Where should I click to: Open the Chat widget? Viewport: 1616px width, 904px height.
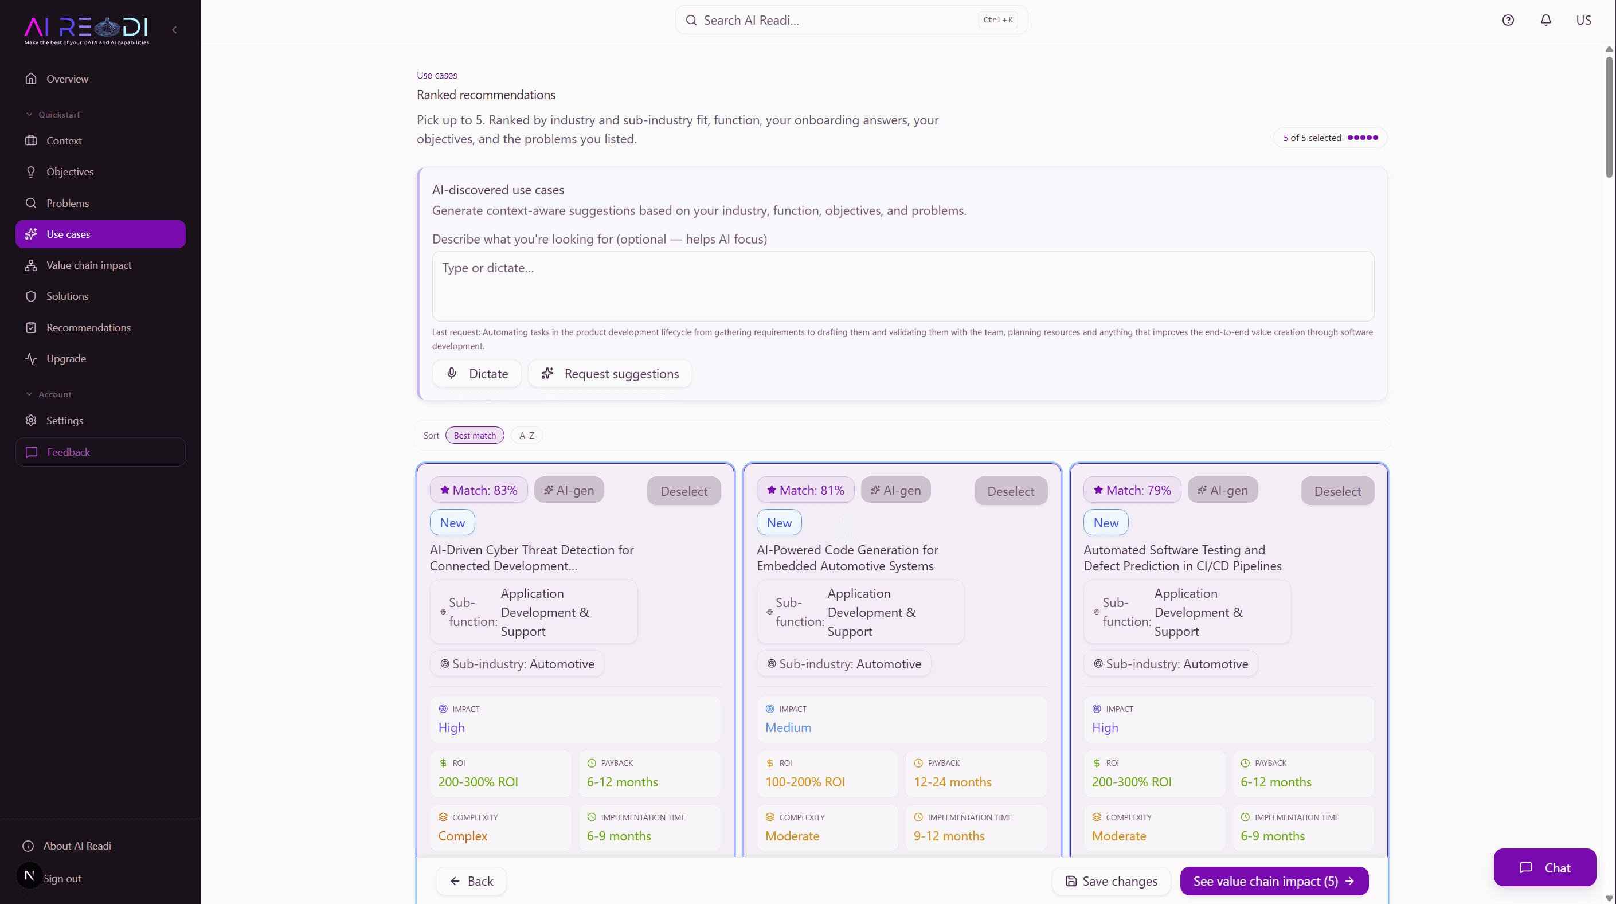click(1544, 868)
